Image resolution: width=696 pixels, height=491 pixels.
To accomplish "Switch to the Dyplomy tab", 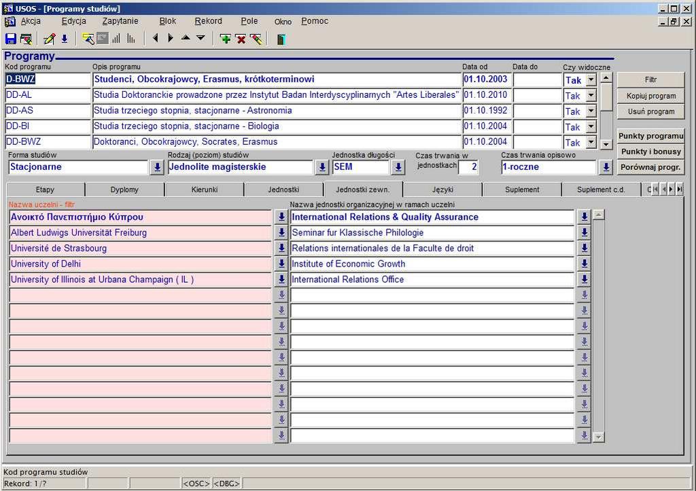I will [124, 190].
